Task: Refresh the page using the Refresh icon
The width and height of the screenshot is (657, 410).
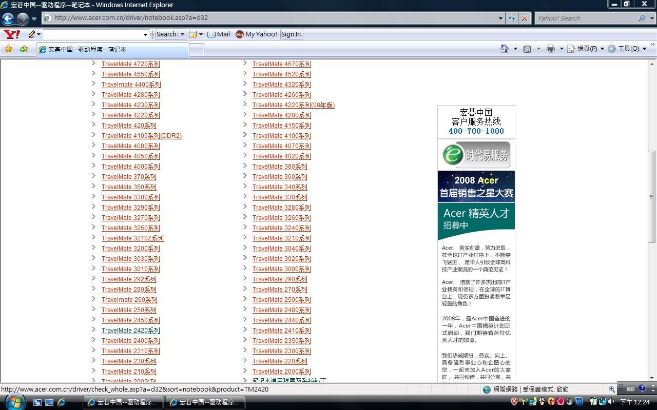Action: pos(512,18)
